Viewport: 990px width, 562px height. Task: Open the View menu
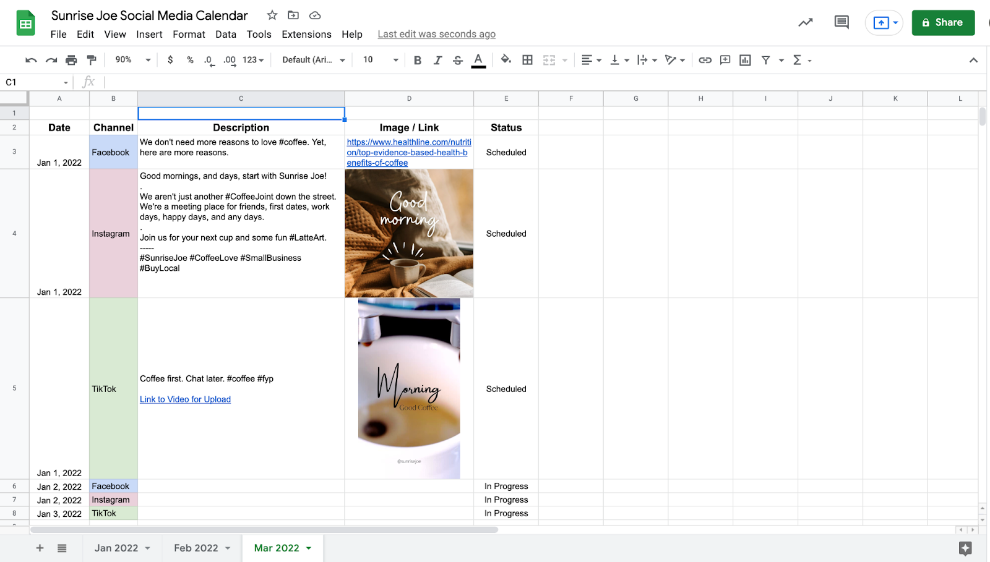[x=115, y=35]
